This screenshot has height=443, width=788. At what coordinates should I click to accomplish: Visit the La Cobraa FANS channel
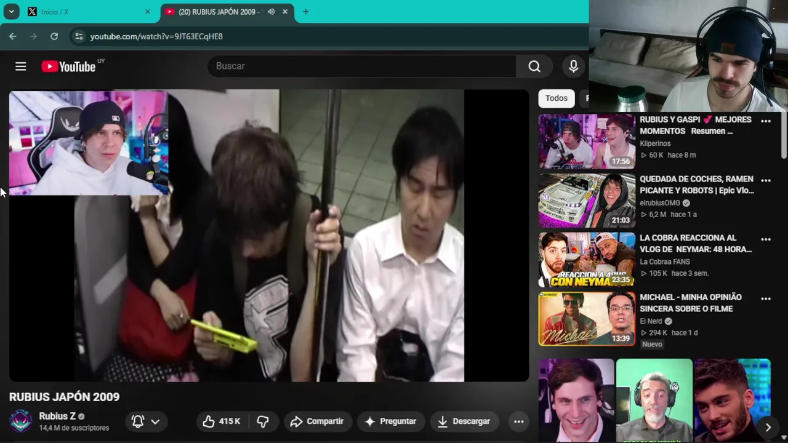click(665, 261)
